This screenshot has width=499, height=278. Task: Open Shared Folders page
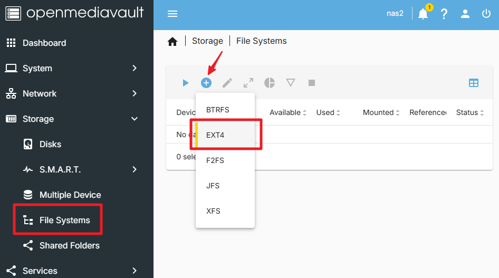(x=76, y=245)
